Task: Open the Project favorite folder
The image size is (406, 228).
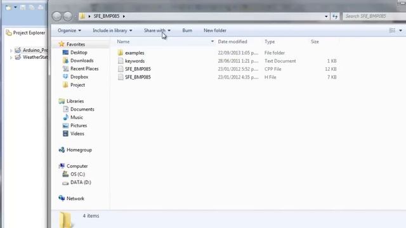Action: [77, 85]
